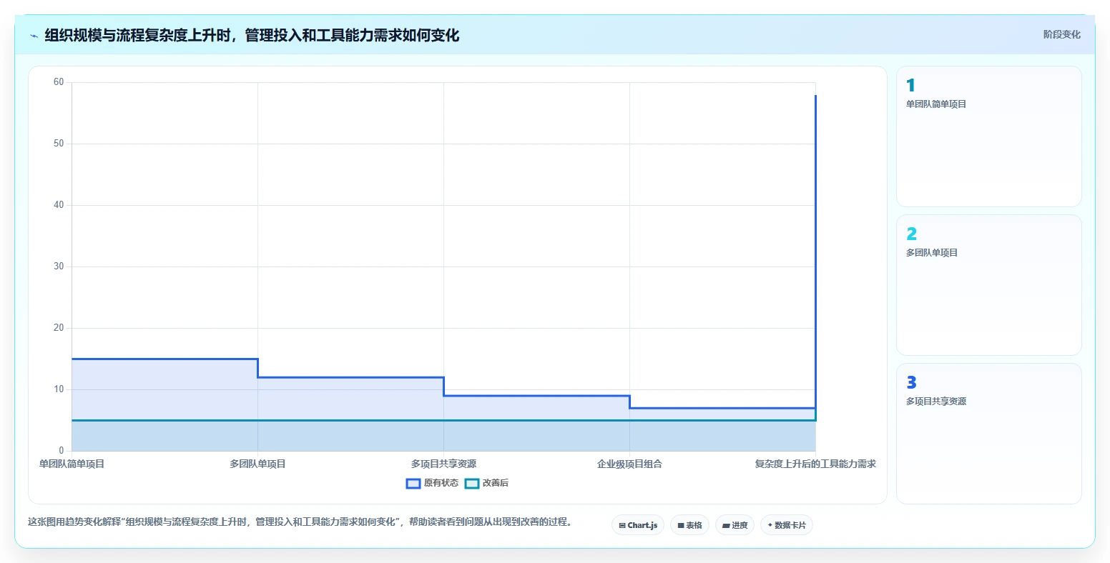
Task: Click the y-axis value 20
Action: (59, 328)
